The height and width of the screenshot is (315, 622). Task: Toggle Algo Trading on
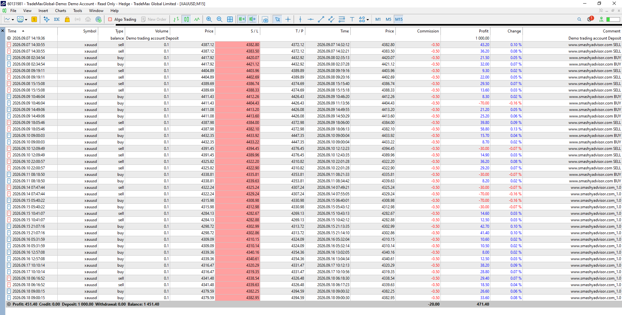pos(122,19)
